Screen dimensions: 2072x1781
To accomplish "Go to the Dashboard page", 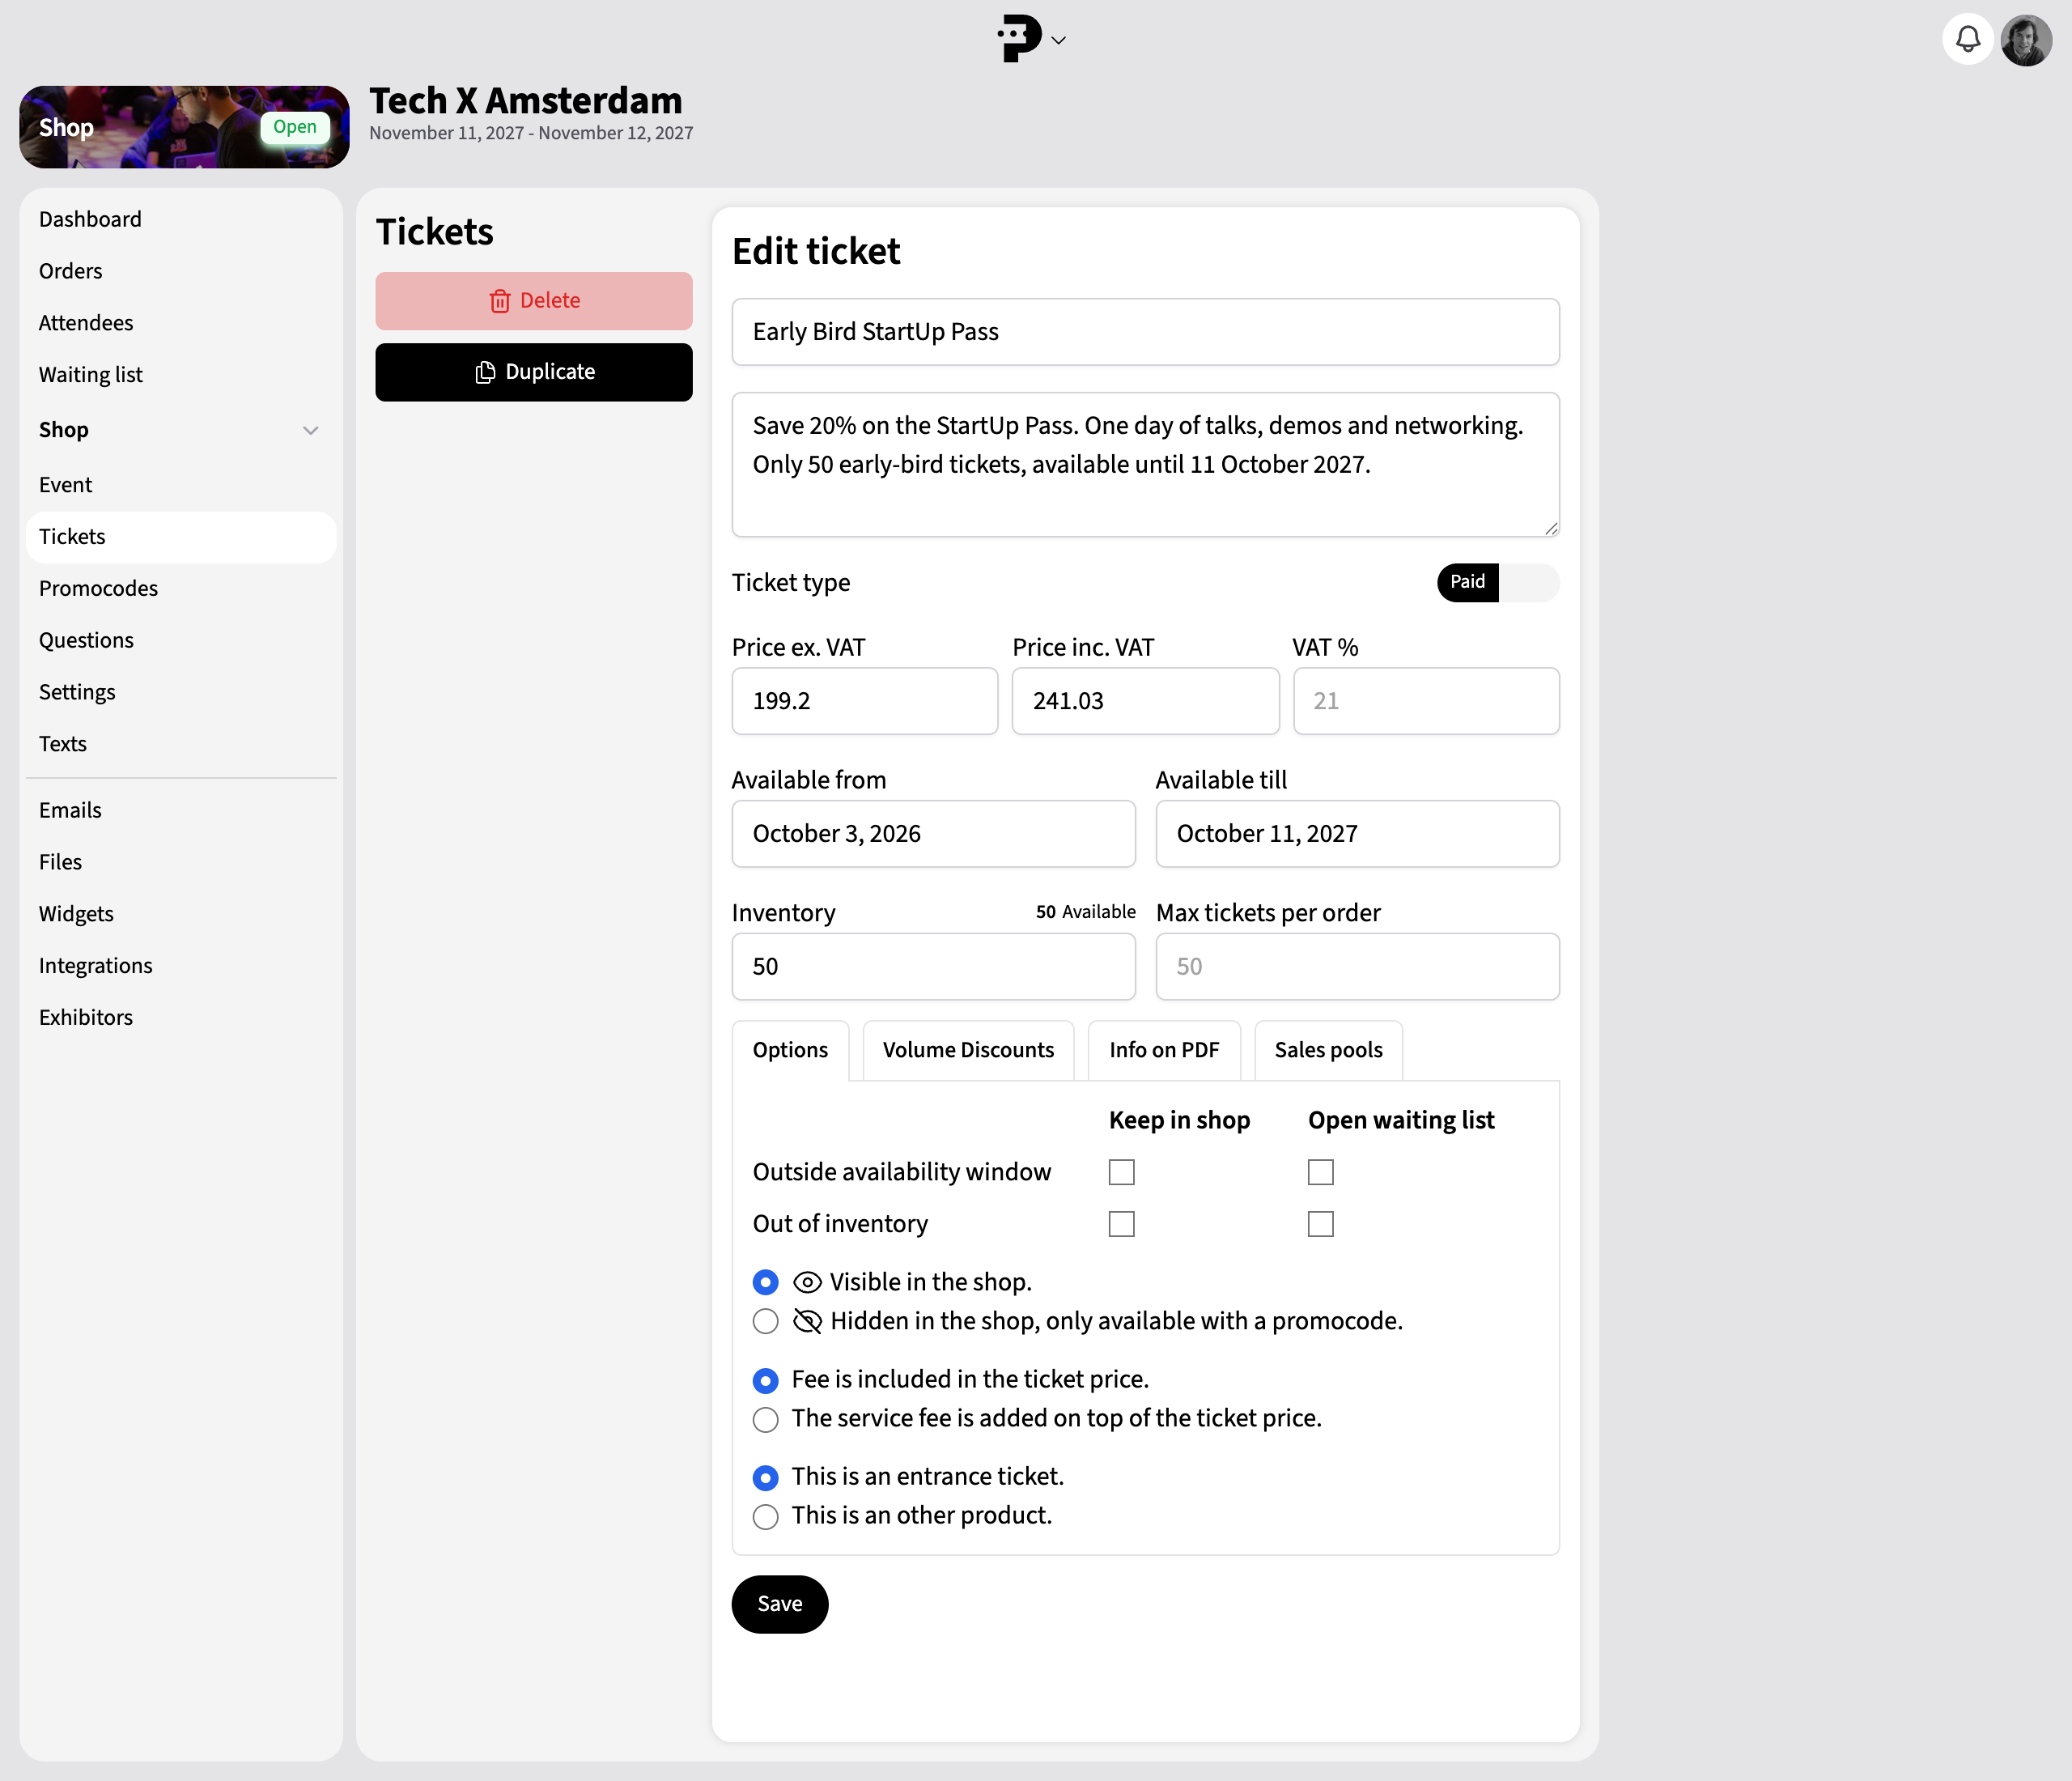I will pos(181,219).
